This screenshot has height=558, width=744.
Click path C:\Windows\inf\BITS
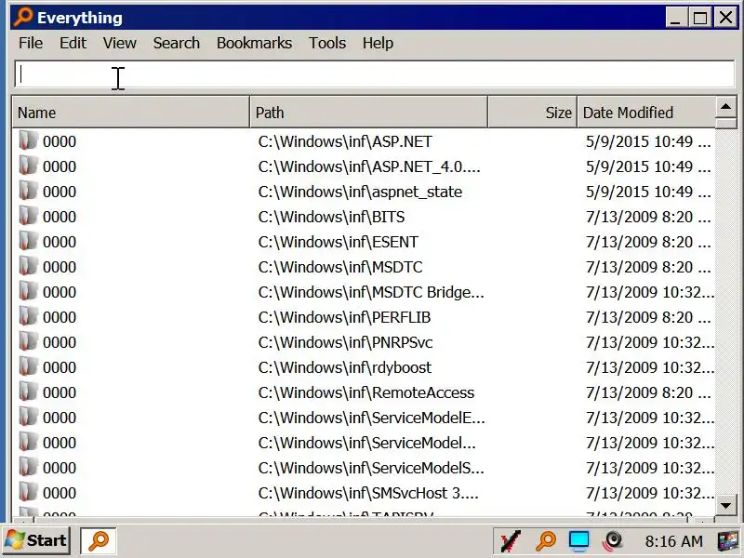click(x=331, y=217)
